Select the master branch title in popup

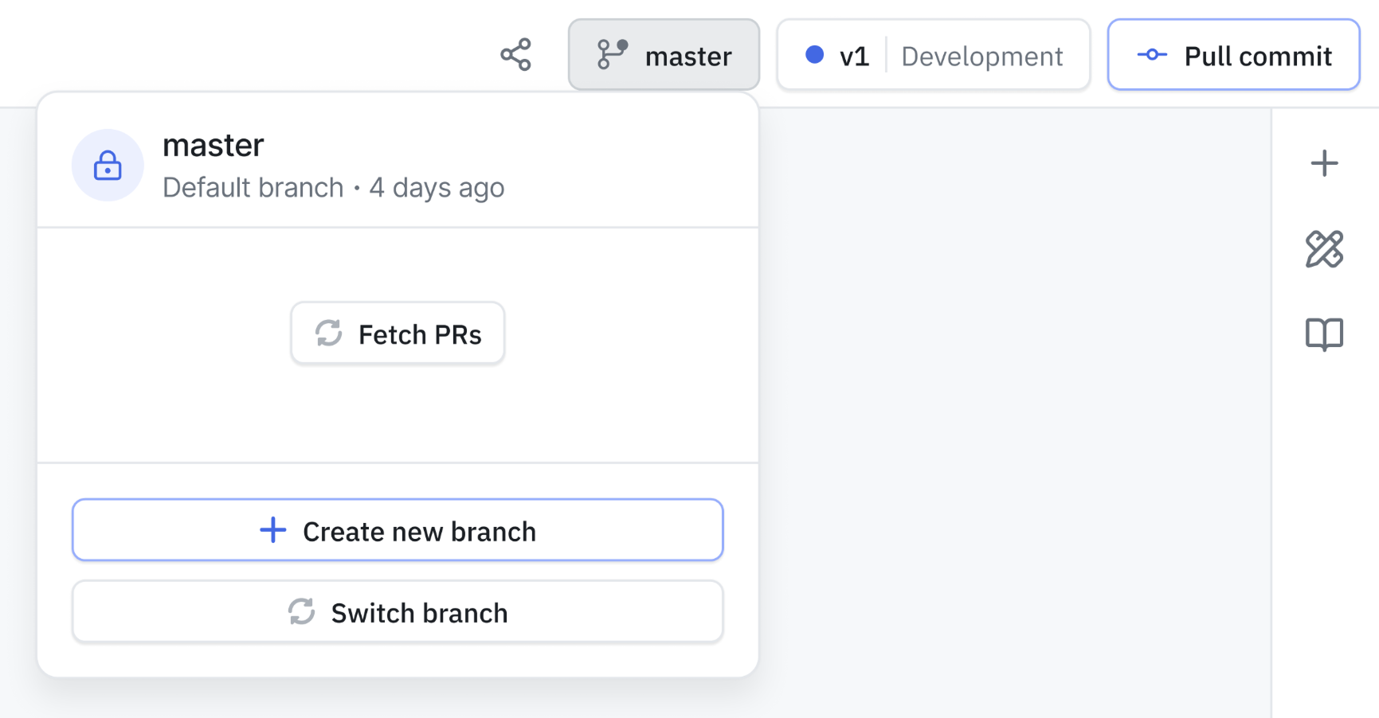click(213, 146)
